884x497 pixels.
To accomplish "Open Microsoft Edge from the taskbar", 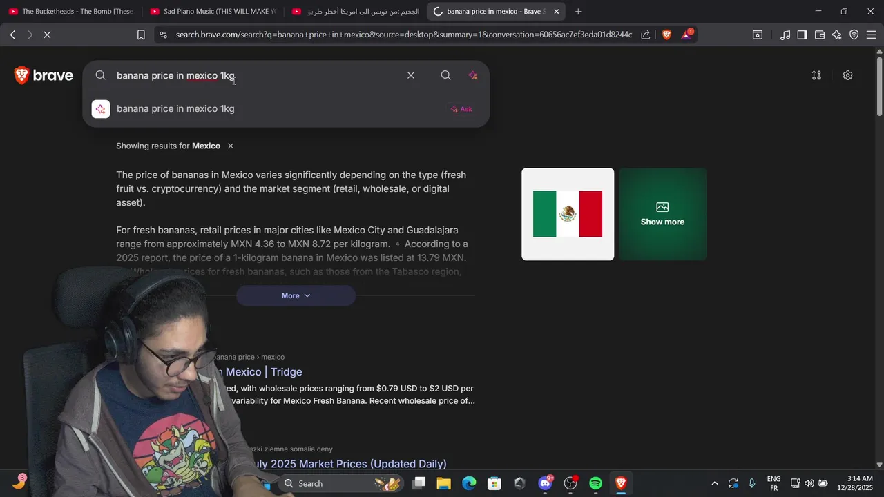I will tap(469, 483).
